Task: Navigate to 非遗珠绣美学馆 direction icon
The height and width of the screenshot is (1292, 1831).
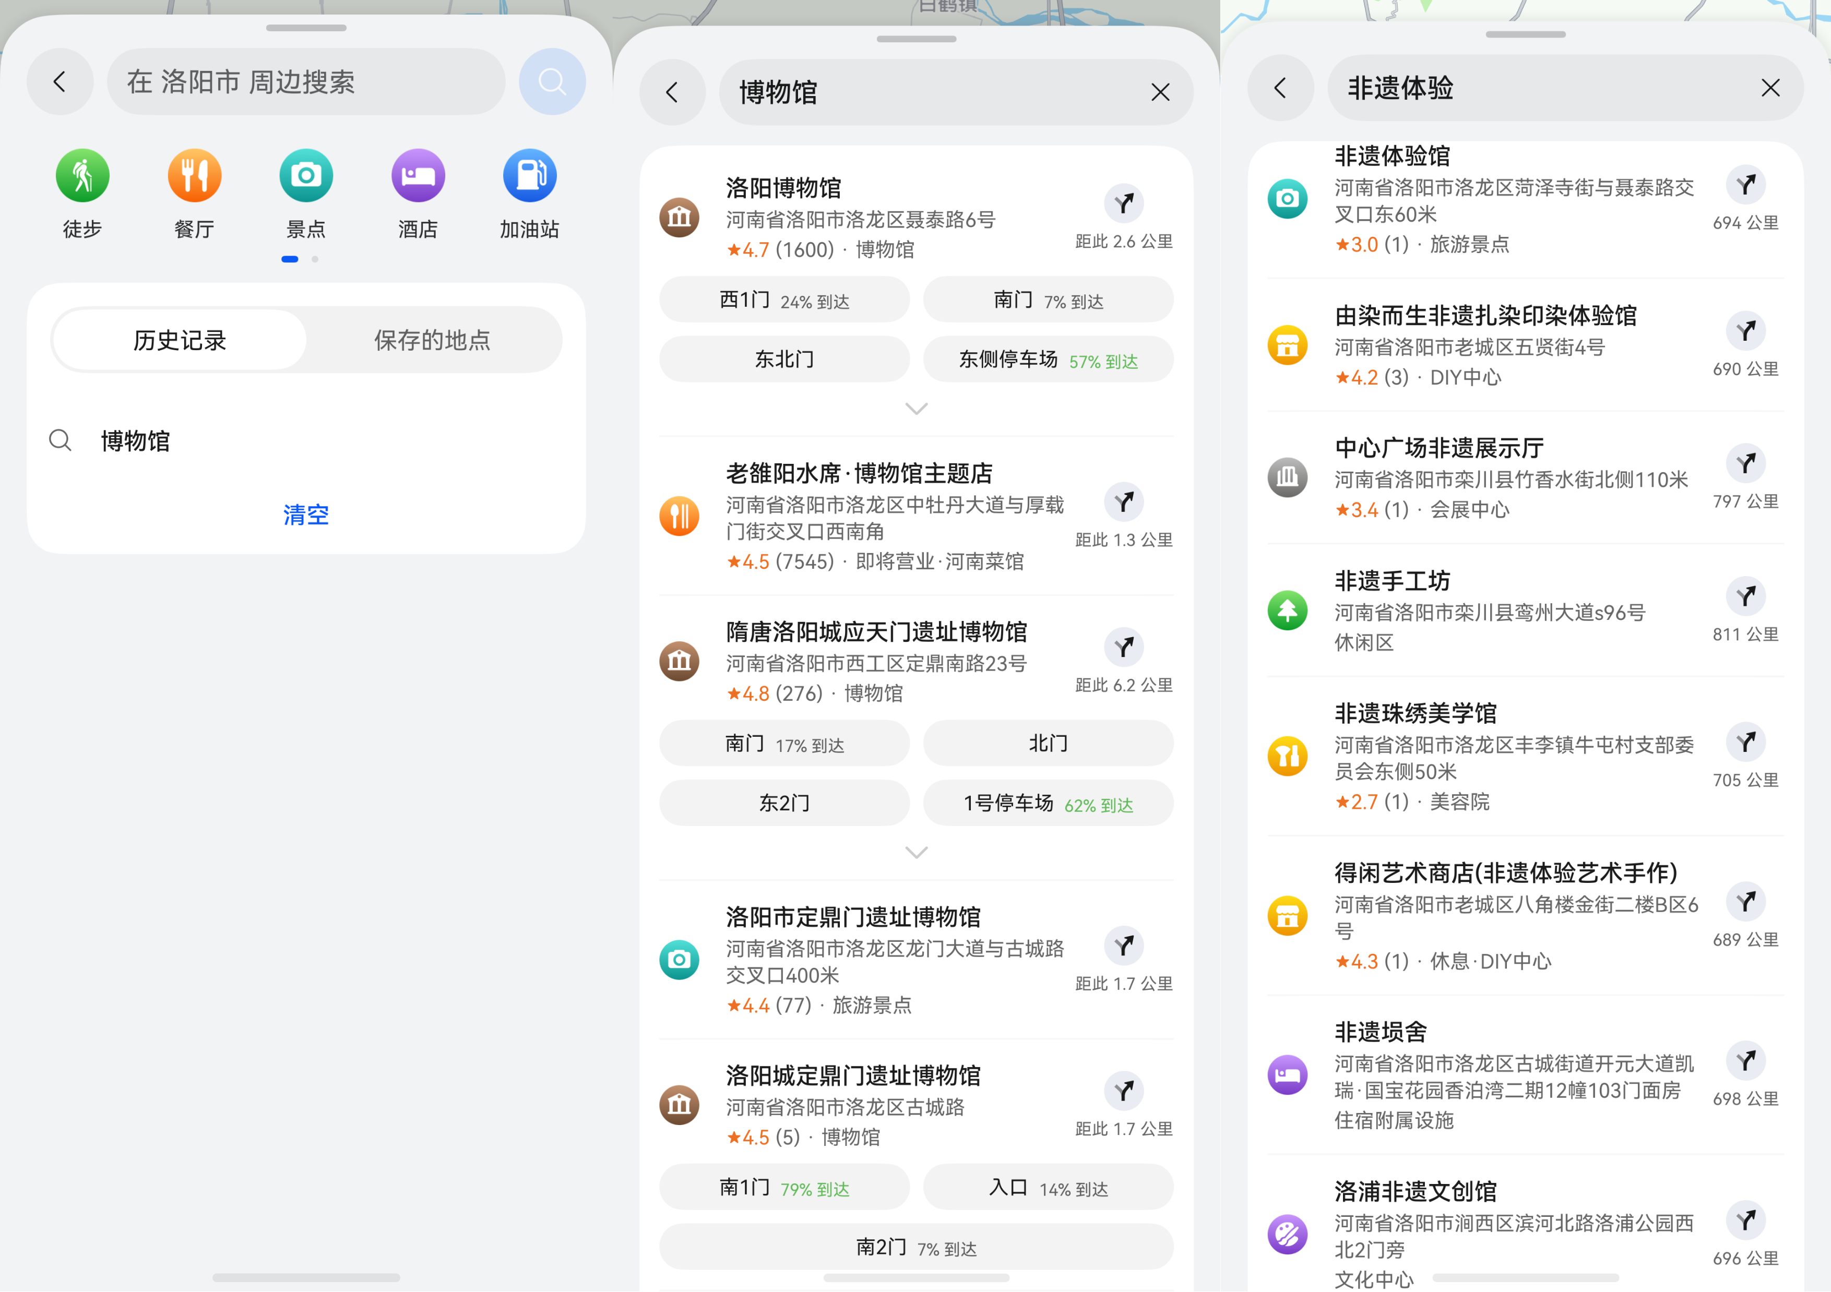Action: [x=1746, y=742]
